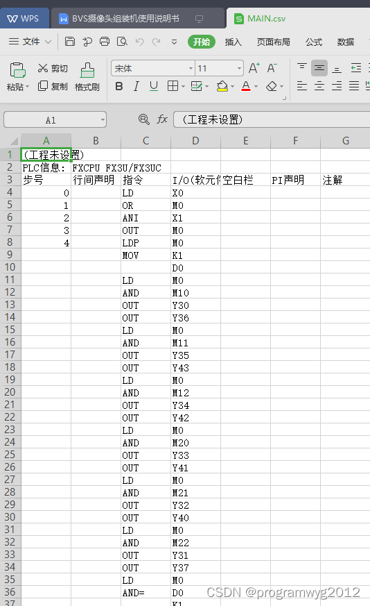Click the formula bar input field
This screenshot has width=370, height=606.
point(272,119)
